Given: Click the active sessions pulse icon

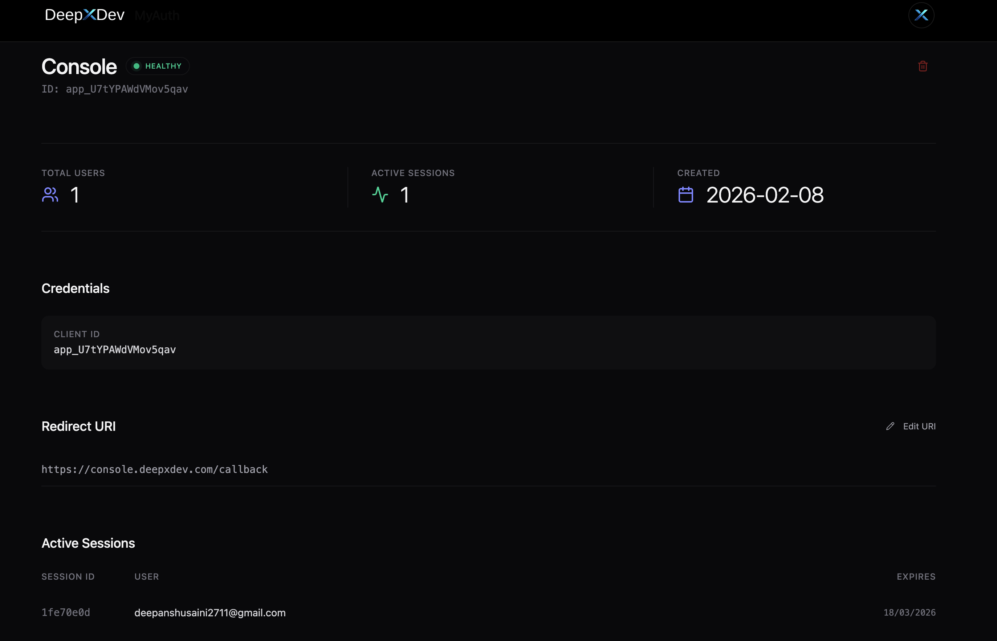Looking at the screenshot, I should [x=380, y=195].
